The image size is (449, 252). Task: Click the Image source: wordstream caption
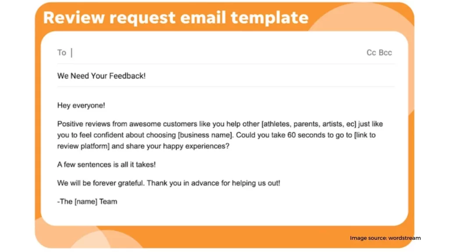385,238
